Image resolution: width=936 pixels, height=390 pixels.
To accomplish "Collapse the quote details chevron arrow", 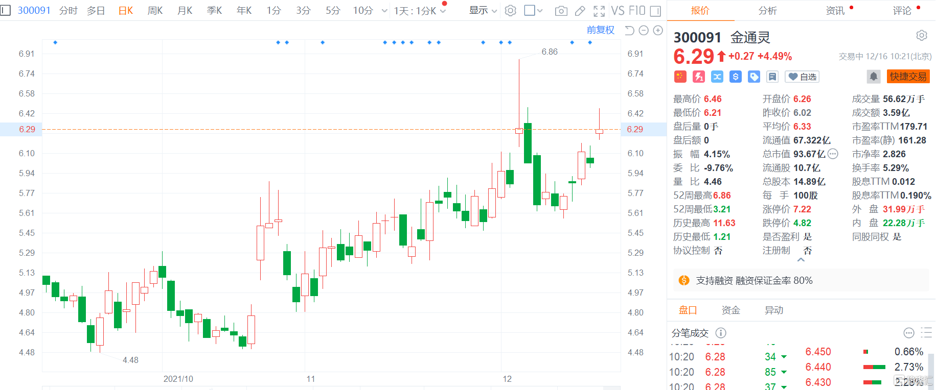I will point(801,260).
